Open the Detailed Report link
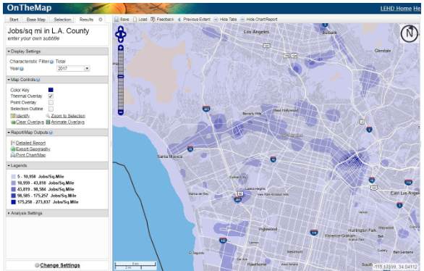The image size is (424, 271). 30,143
